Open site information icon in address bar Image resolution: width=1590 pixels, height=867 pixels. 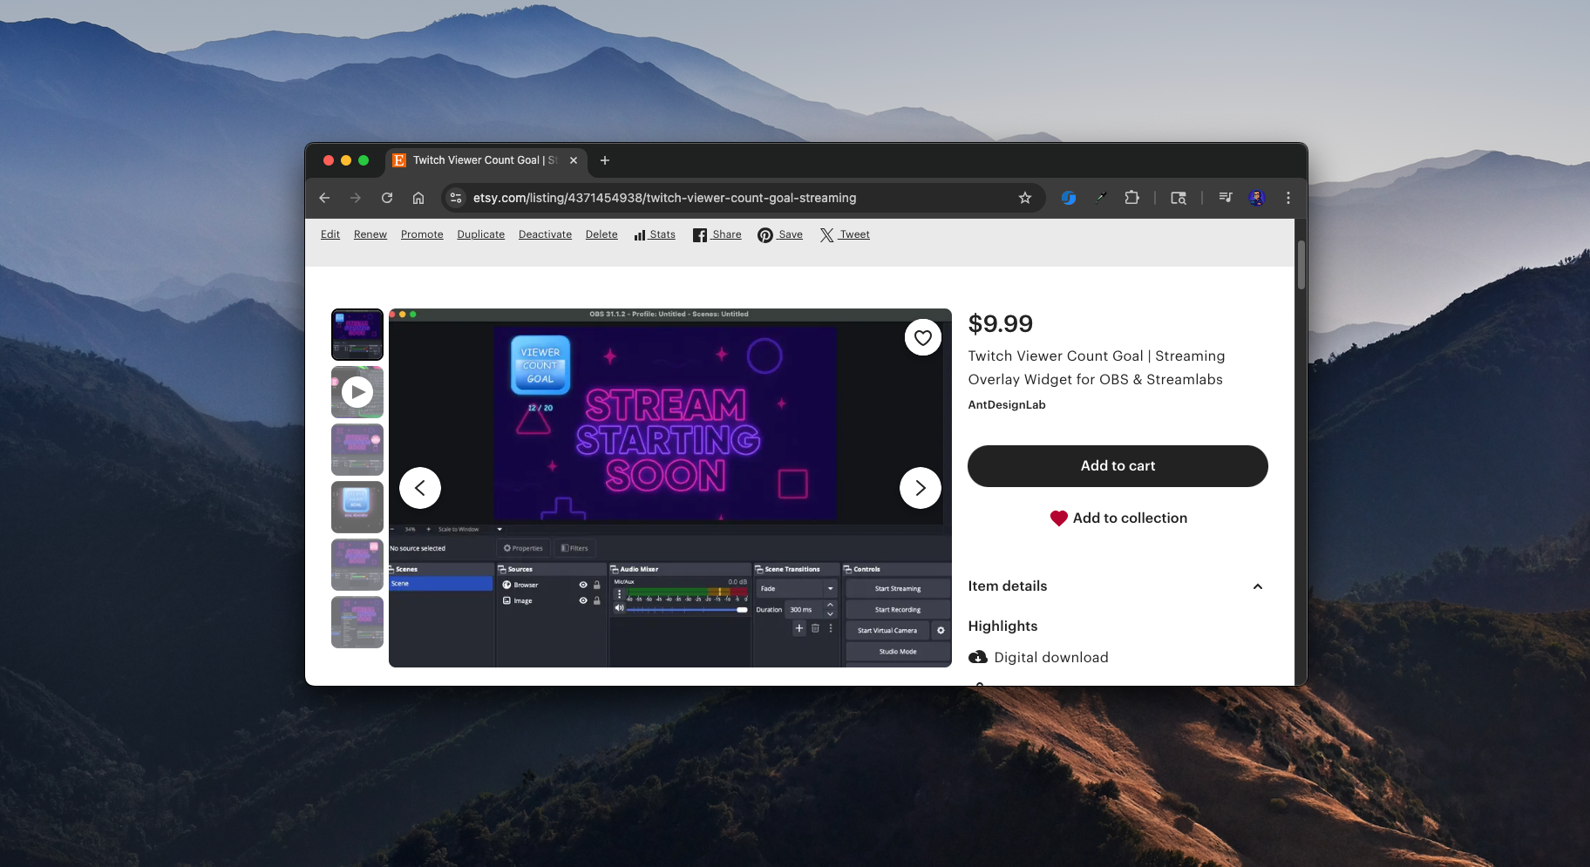pyautogui.click(x=455, y=198)
